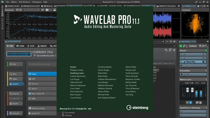
Task: Open the Resampling Off slot
Action: click(193, 74)
